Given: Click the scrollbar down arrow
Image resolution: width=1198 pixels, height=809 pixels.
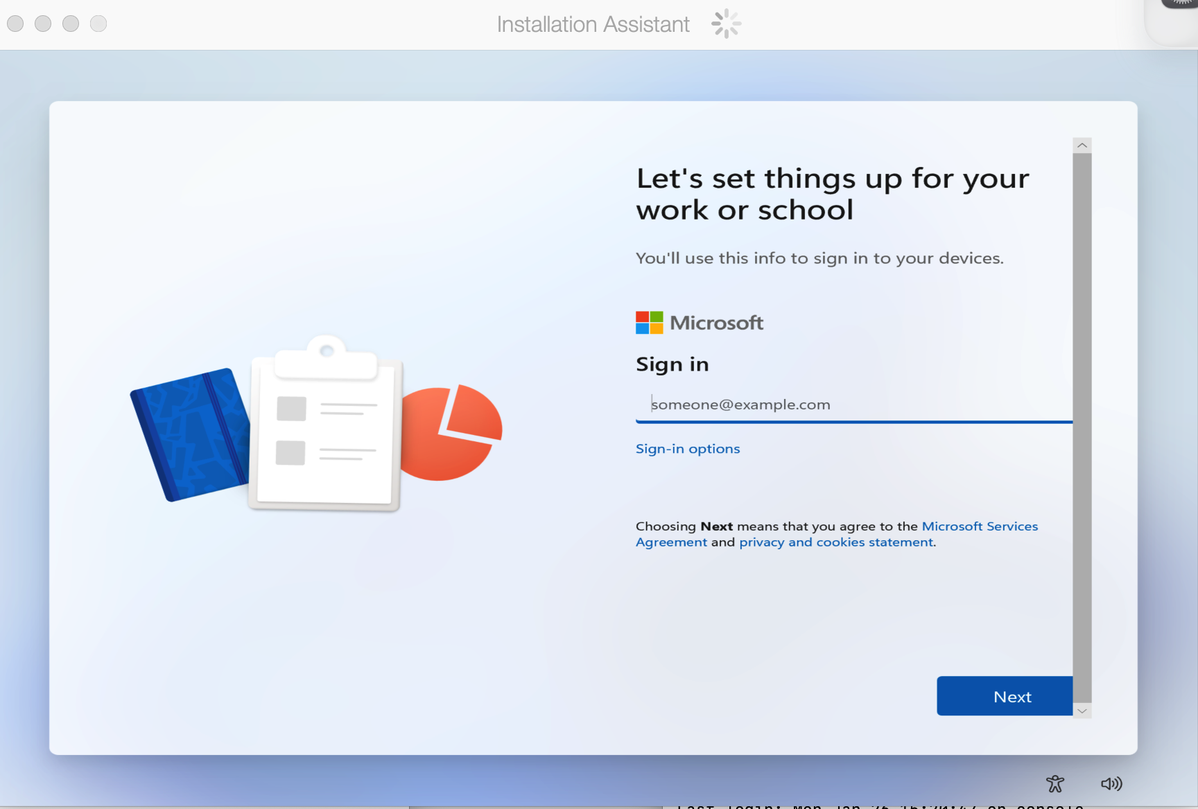Looking at the screenshot, I should coord(1082,711).
